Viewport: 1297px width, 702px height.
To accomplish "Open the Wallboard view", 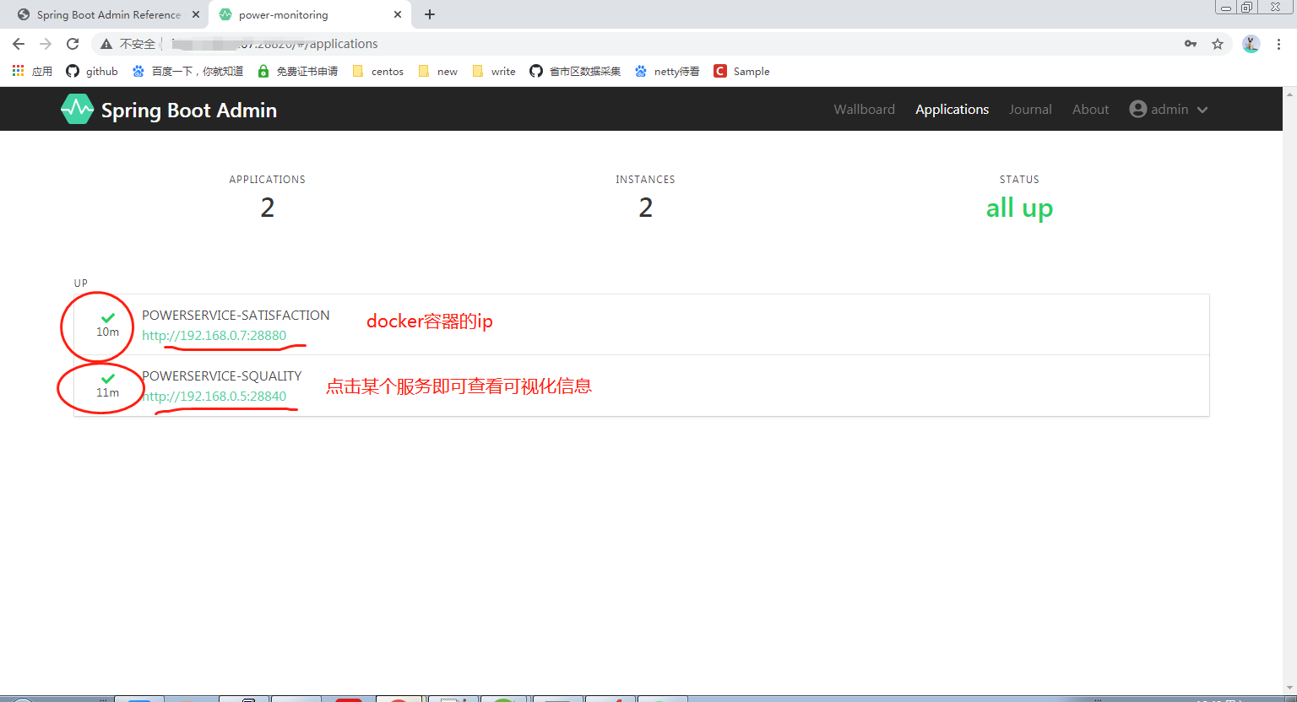I will tap(864, 109).
